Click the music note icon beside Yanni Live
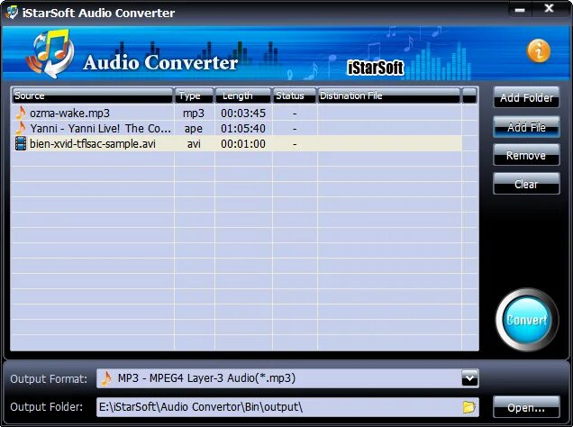 coord(21,128)
